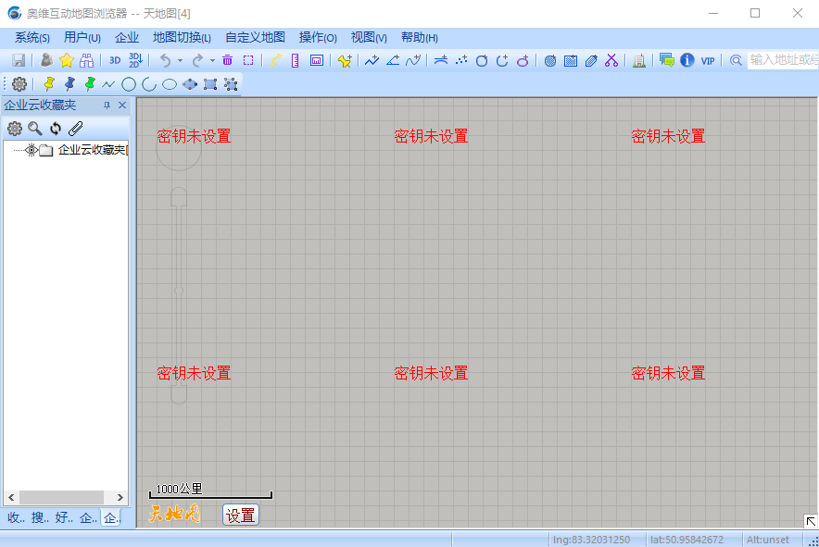Select the add parallel lines tool
Screen dimensions: 819x547
click(x=441, y=60)
